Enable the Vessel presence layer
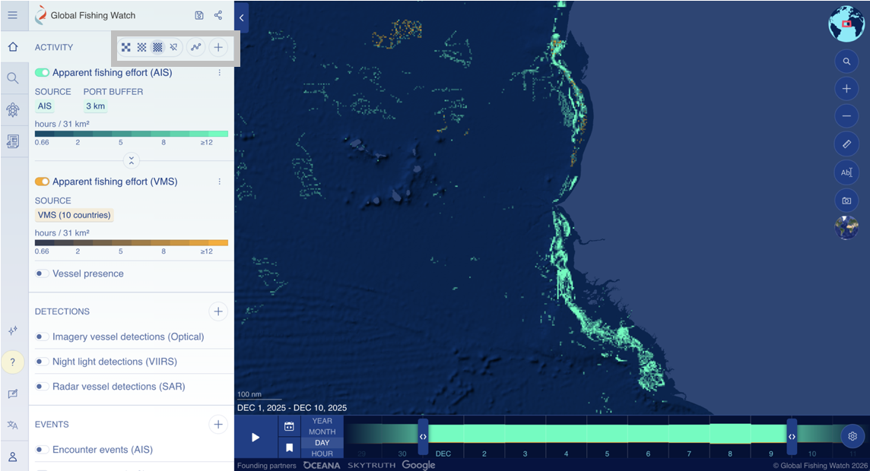Screen dimensions: 870x471 click(42, 273)
